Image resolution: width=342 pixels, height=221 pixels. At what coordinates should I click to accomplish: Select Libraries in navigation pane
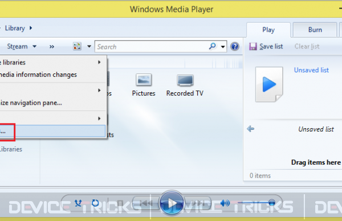click(x=10, y=149)
